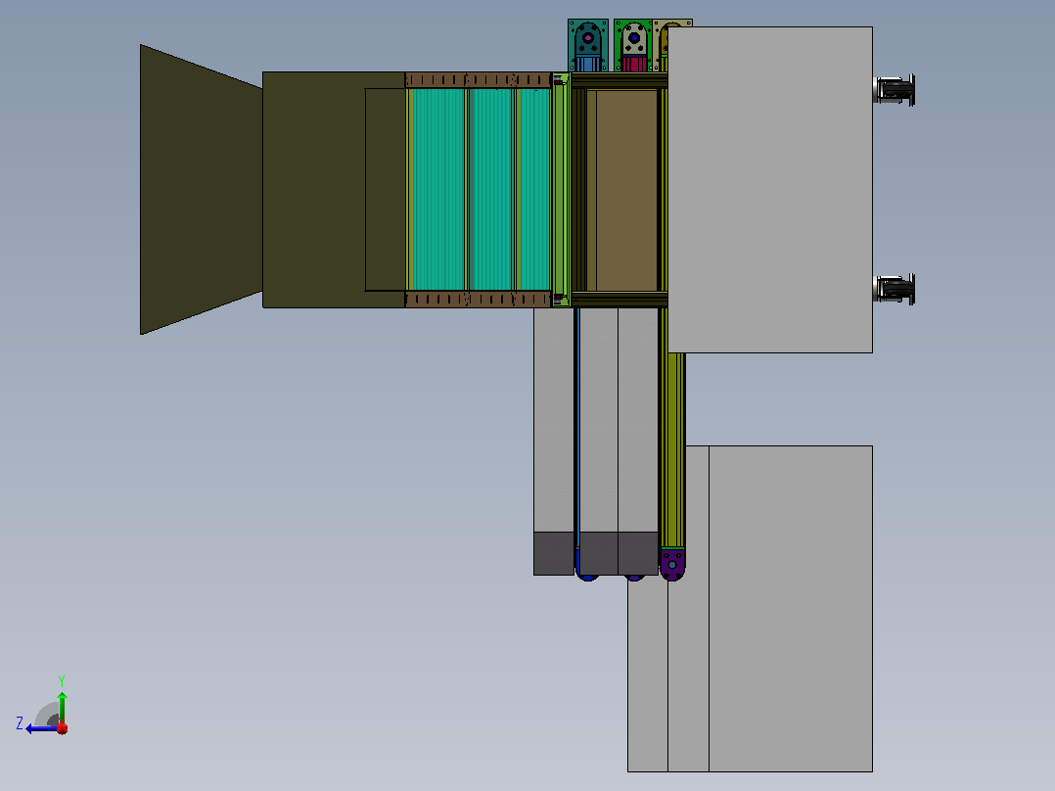Select the red origin ball of the triad
Viewport: 1055px width, 791px height.
tap(63, 728)
